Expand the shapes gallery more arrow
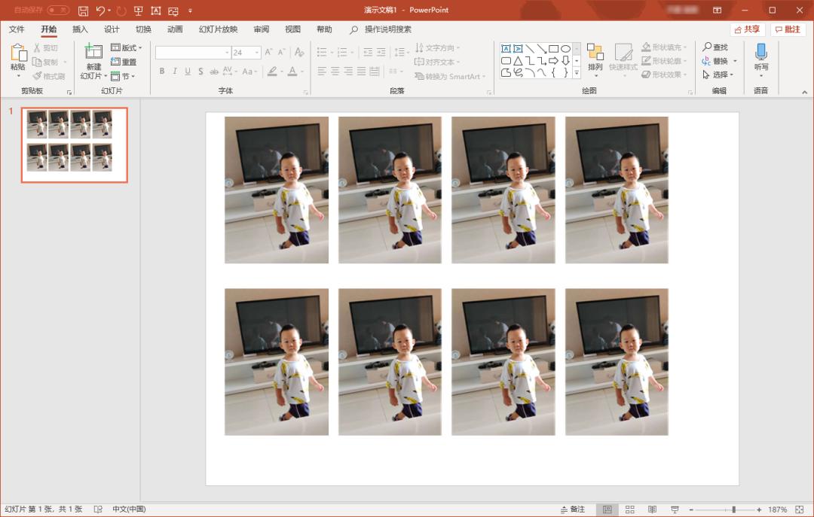The image size is (814, 517). pyautogui.click(x=577, y=73)
